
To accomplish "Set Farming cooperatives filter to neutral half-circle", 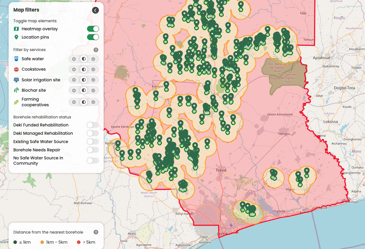I will [84, 102].
